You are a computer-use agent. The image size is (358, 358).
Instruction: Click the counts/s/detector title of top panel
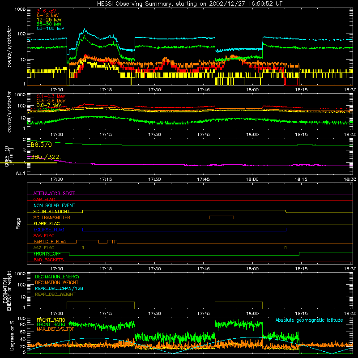(9, 47)
